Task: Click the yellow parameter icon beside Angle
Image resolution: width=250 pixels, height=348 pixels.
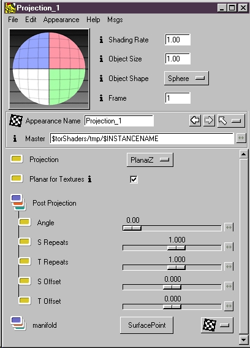Action: [x=25, y=222]
